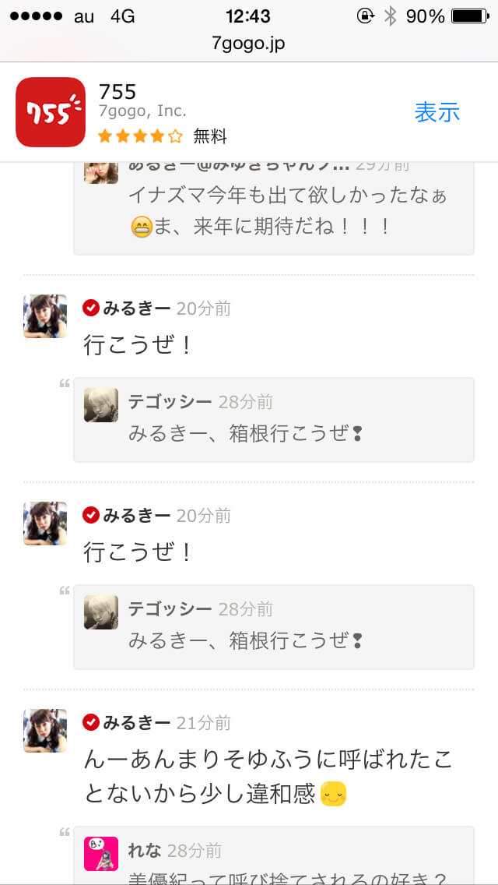Tap the 7gogo.jp address bar
Image resolution: width=498 pixels, height=885 pixels.
249,44
